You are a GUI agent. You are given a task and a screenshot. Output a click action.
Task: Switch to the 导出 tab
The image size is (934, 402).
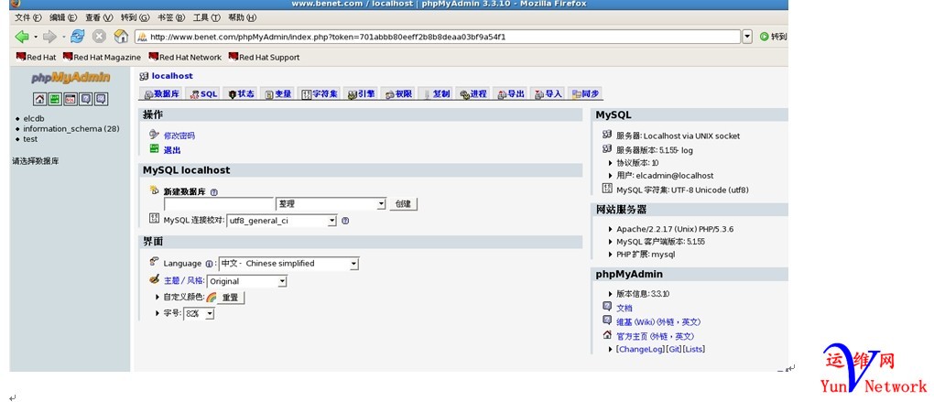511,94
